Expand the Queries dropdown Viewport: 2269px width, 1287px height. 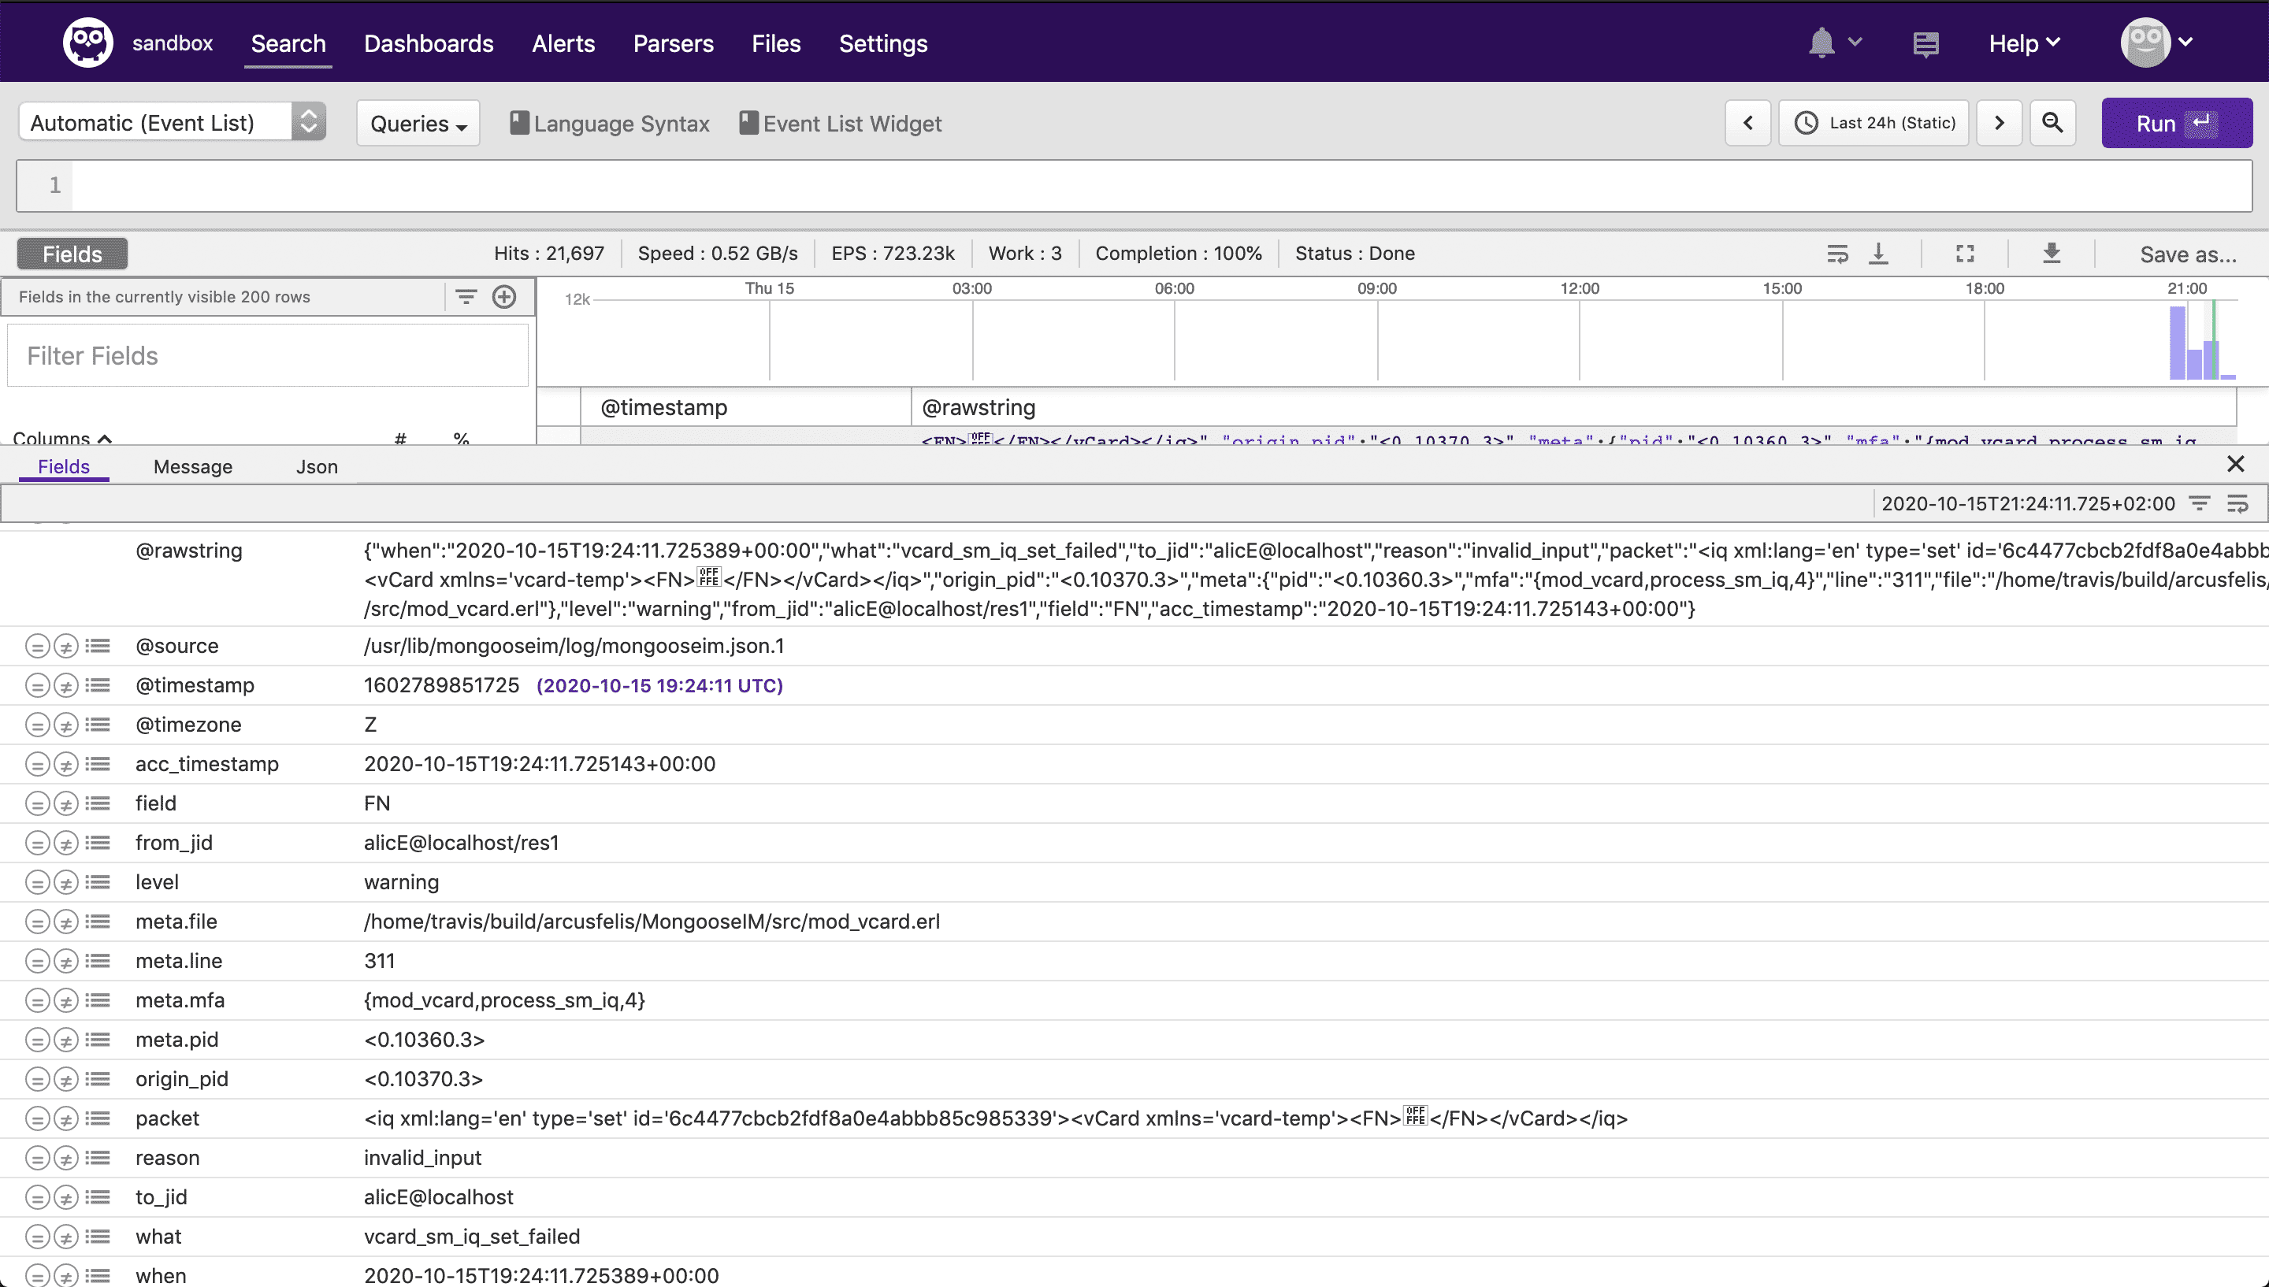pyautogui.click(x=416, y=123)
